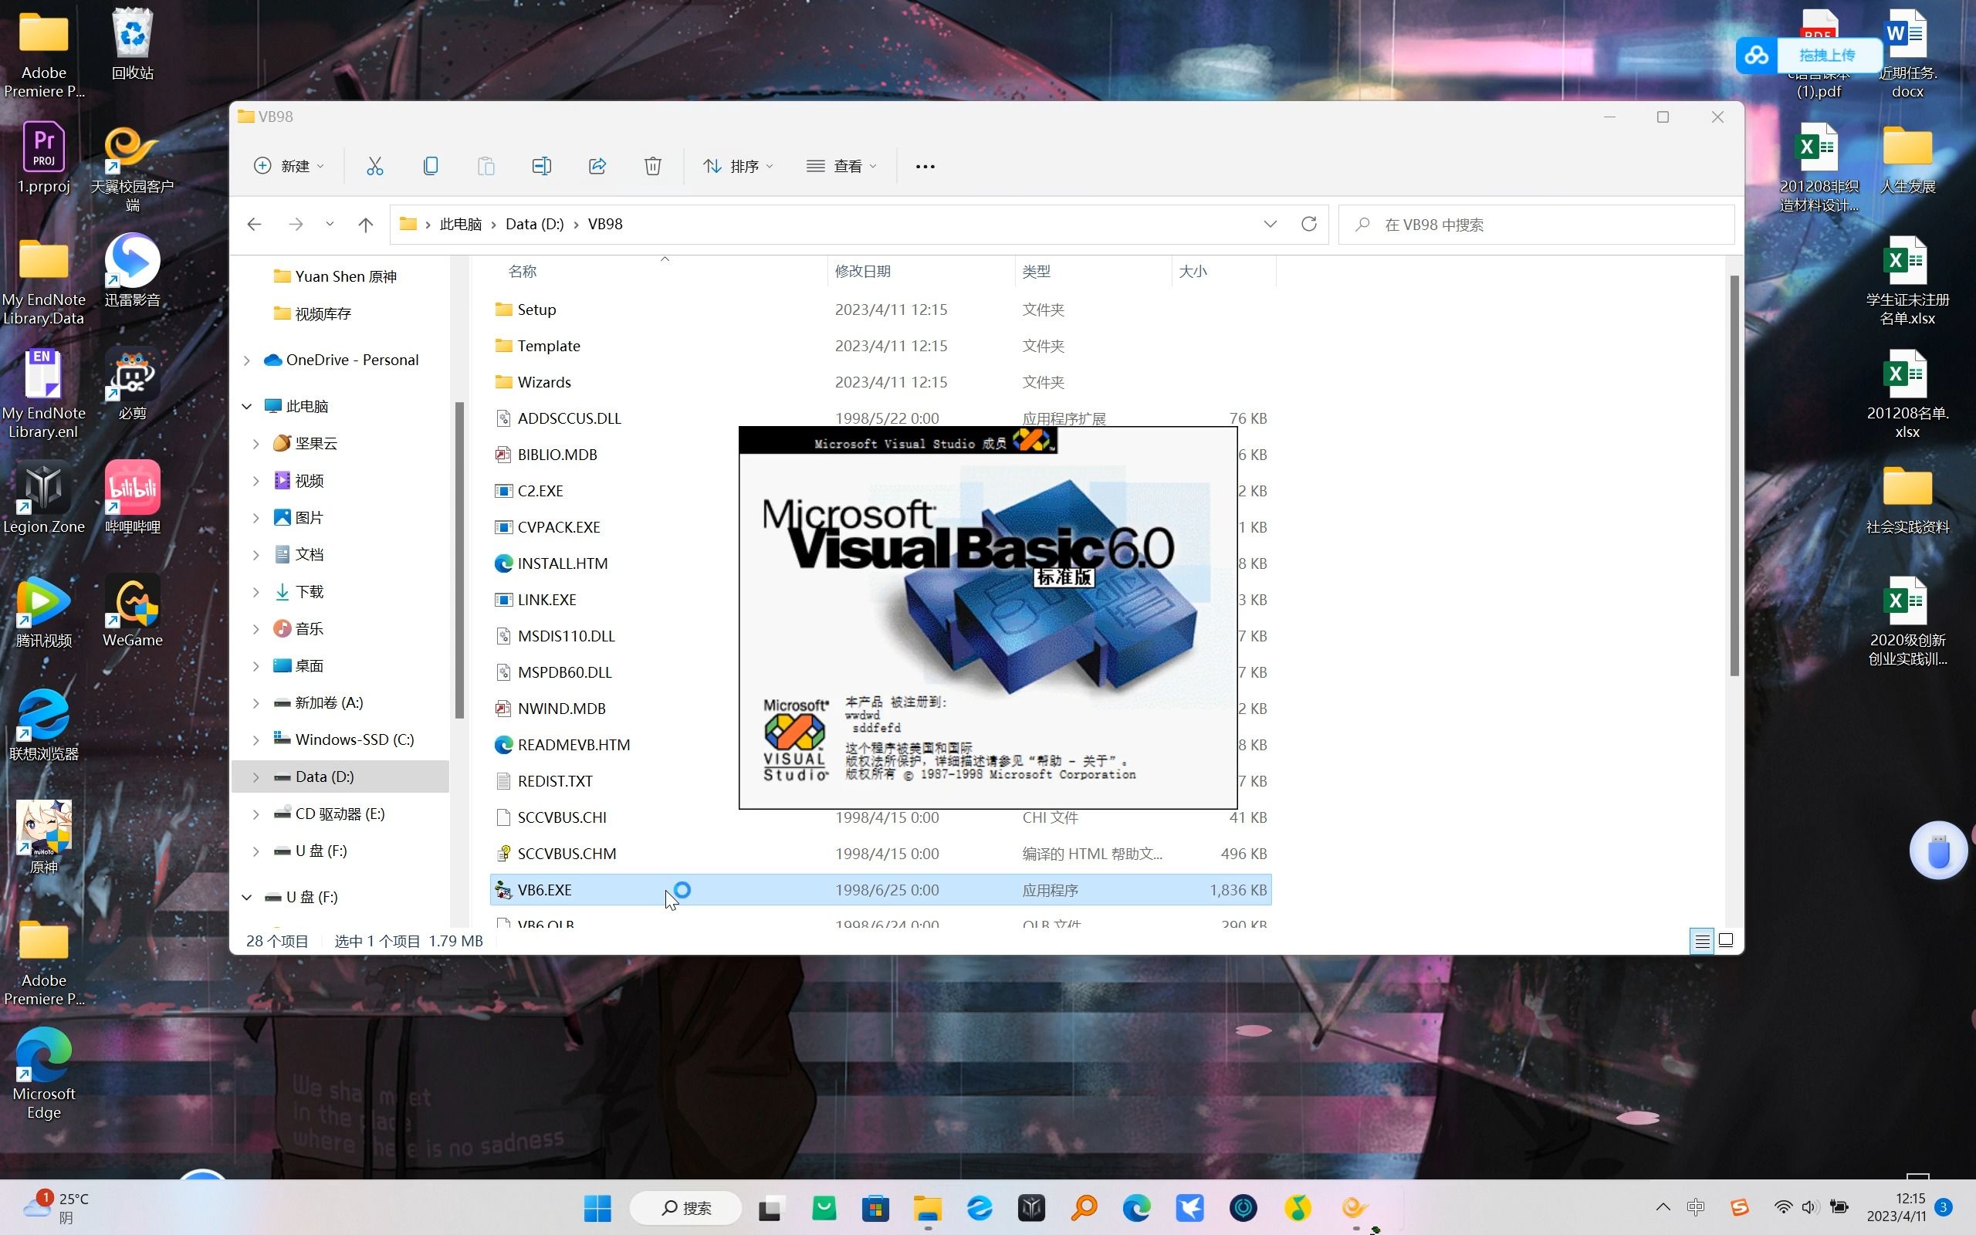Open Windows Start menu

[597, 1207]
